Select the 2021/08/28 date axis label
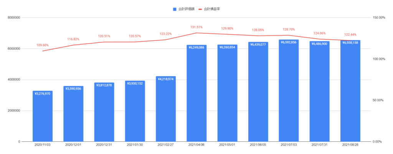 (x=350, y=145)
